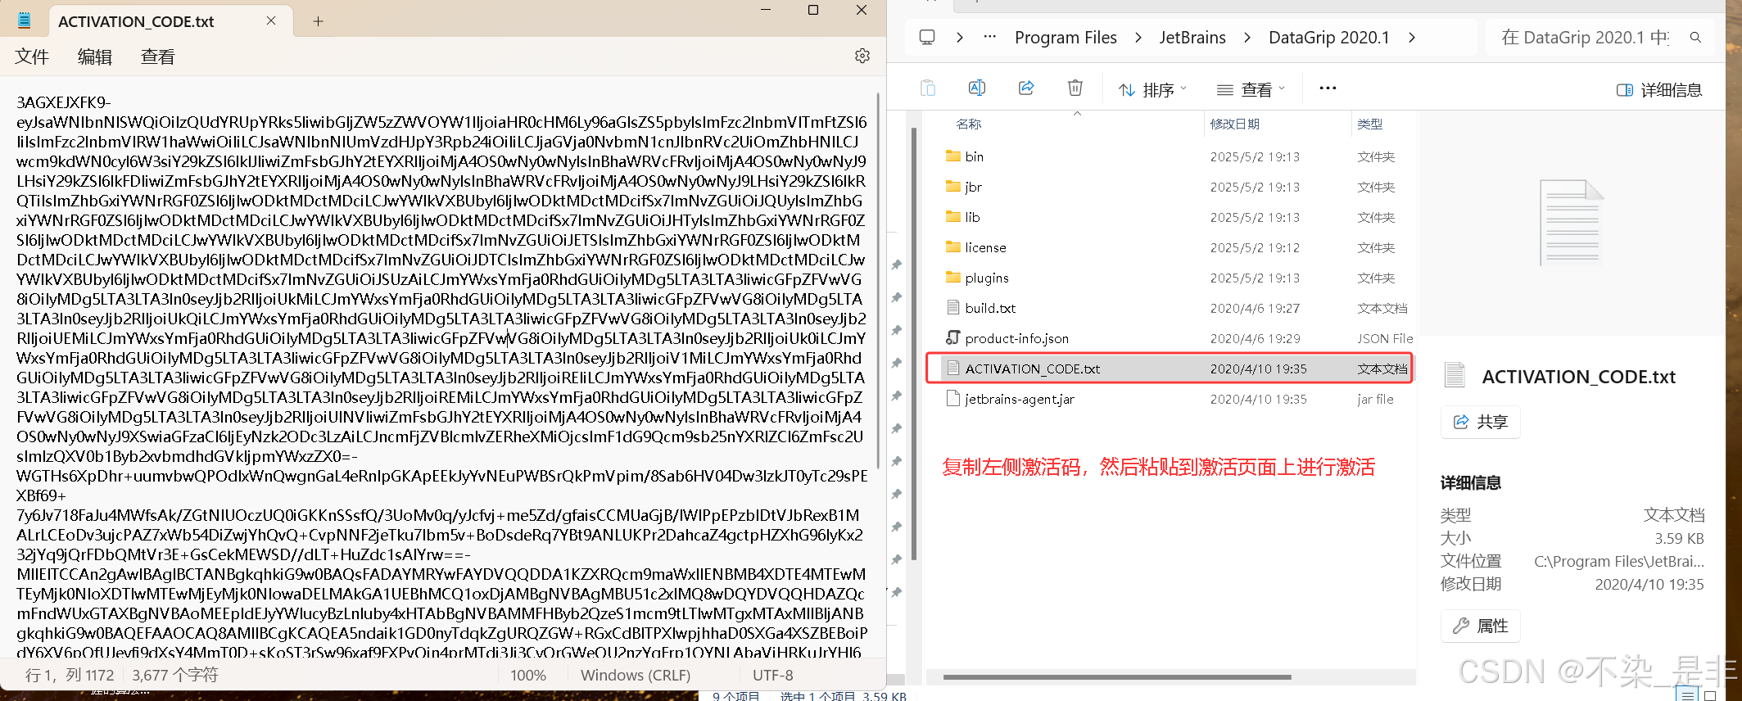Expand the chevron after the PC icon
1742x701 pixels.
tap(960, 38)
